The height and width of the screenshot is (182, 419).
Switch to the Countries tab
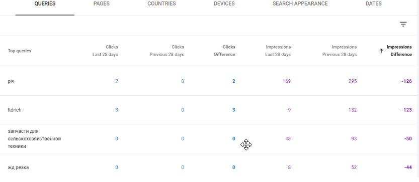point(161,4)
